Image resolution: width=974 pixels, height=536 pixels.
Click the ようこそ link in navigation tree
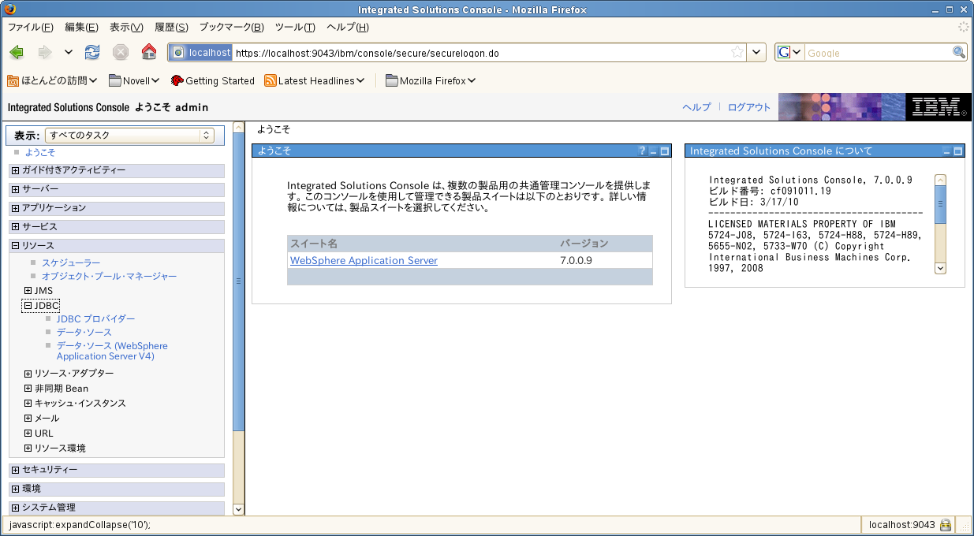click(40, 152)
